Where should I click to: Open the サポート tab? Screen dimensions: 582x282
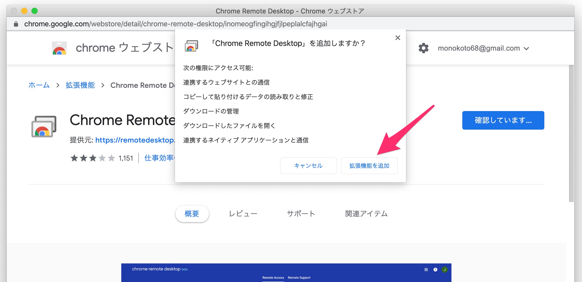point(301,214)
